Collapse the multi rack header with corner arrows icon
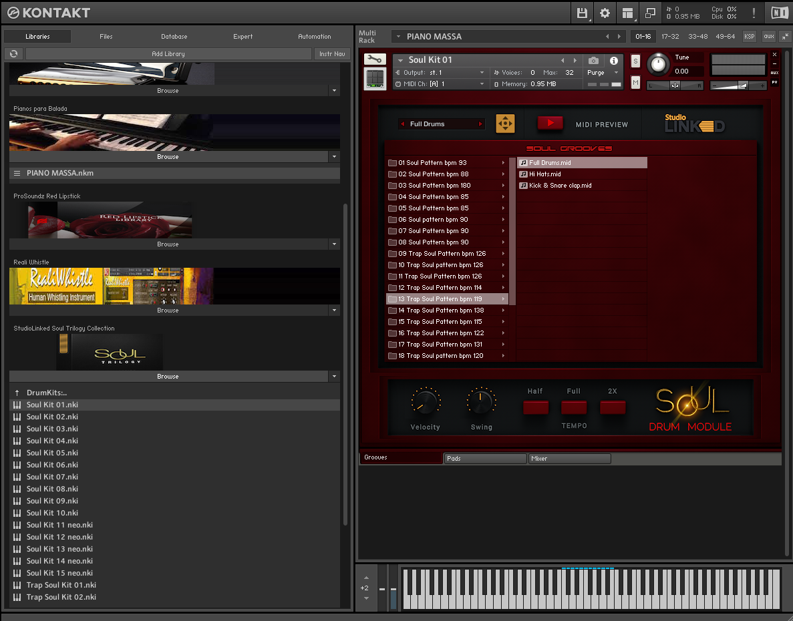The width and height of the screenshot is (793, 621). 784,36
